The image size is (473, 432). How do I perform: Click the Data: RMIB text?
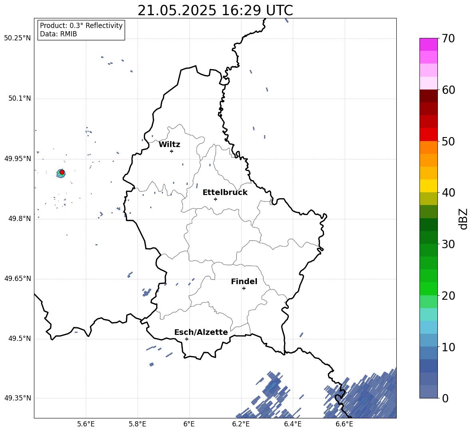(58, 34)
